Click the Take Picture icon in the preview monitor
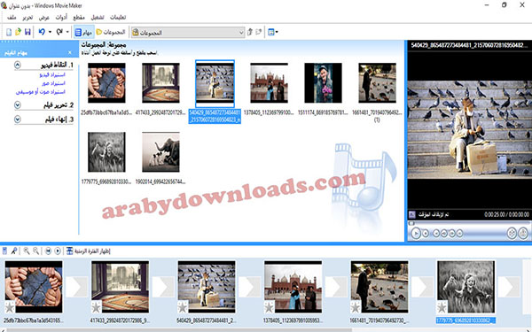532x332 pixels. [523, 233]
